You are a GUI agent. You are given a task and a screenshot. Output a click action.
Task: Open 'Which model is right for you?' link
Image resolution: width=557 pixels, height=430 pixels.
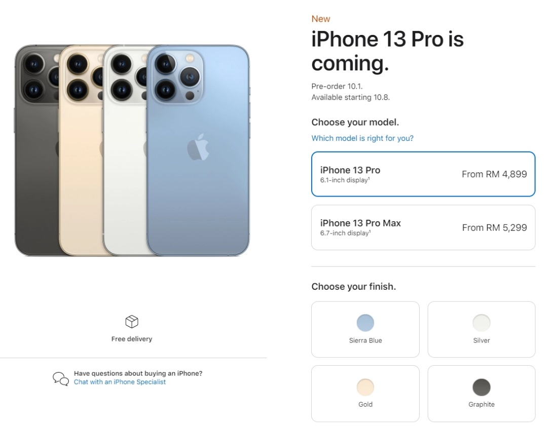(x=362, y=138)
